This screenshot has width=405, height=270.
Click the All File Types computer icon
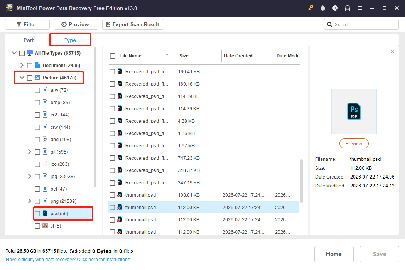point(30,53)
